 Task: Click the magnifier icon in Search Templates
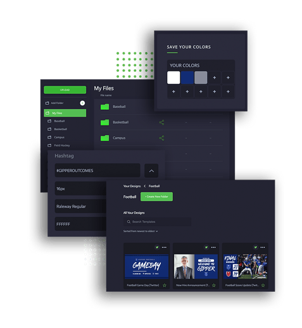pos(129,221)
